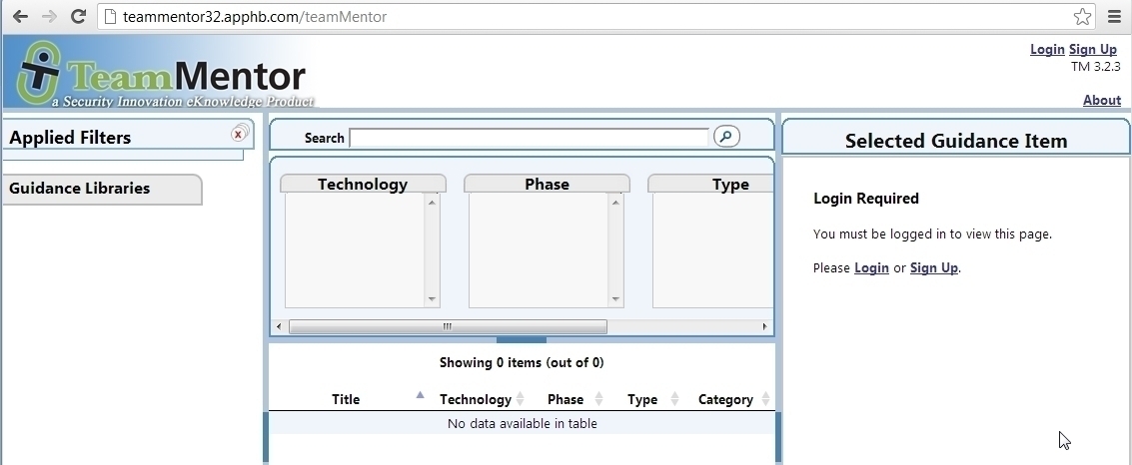
Task: Click the browser forward arrow
Action: tap(49, 17)
